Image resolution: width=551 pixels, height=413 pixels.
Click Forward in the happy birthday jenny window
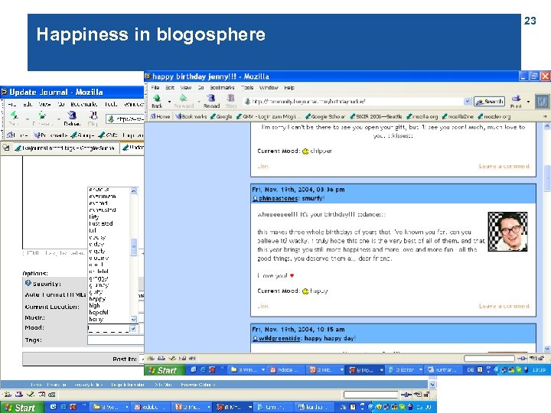coord(184,101)
